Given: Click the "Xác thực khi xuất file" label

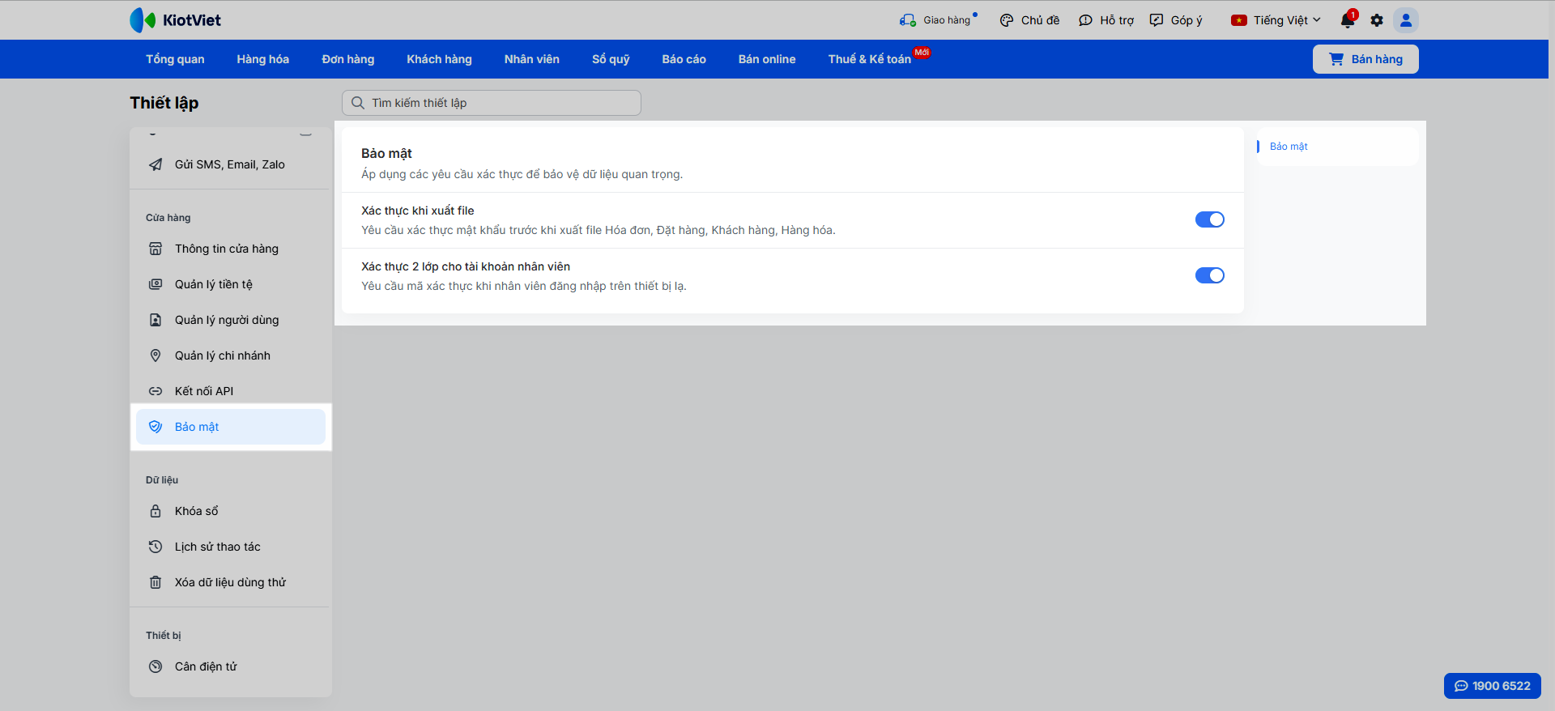Looking at the screenshot, I should pos(418,211).
